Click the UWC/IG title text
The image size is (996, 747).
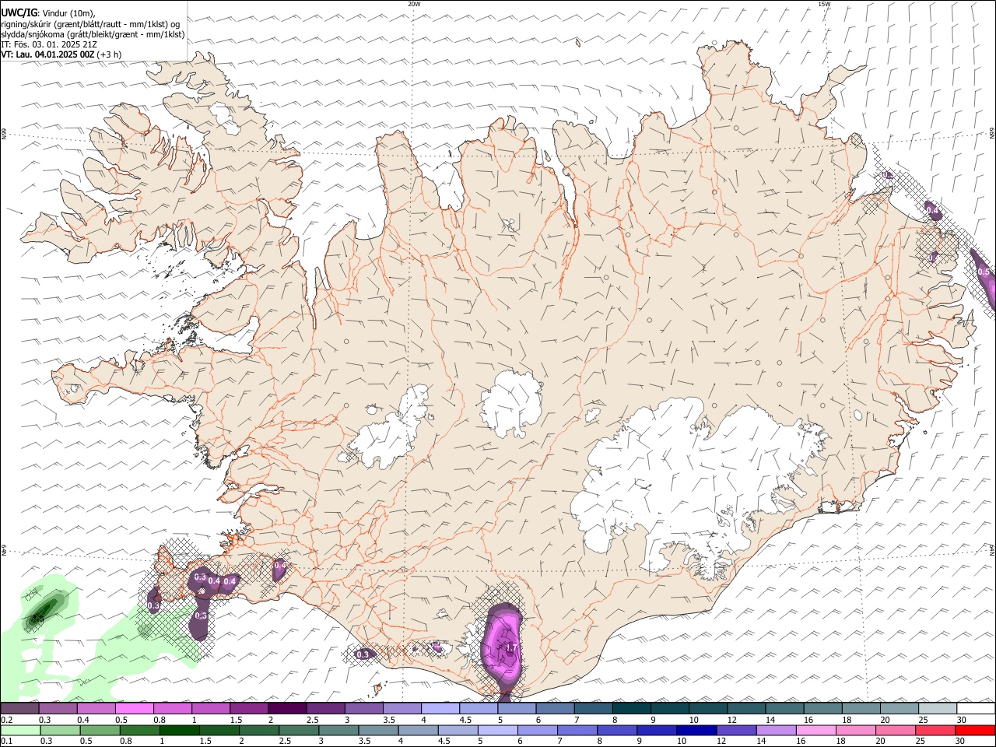pos(19,12)
